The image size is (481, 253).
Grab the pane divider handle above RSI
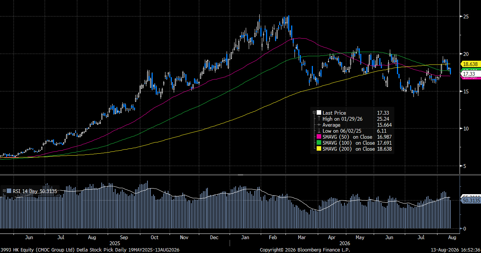pos(240,175)
